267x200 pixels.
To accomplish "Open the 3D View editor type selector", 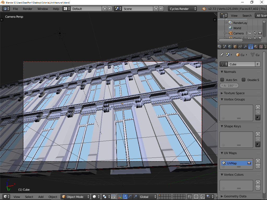I will tap(6, 197).
